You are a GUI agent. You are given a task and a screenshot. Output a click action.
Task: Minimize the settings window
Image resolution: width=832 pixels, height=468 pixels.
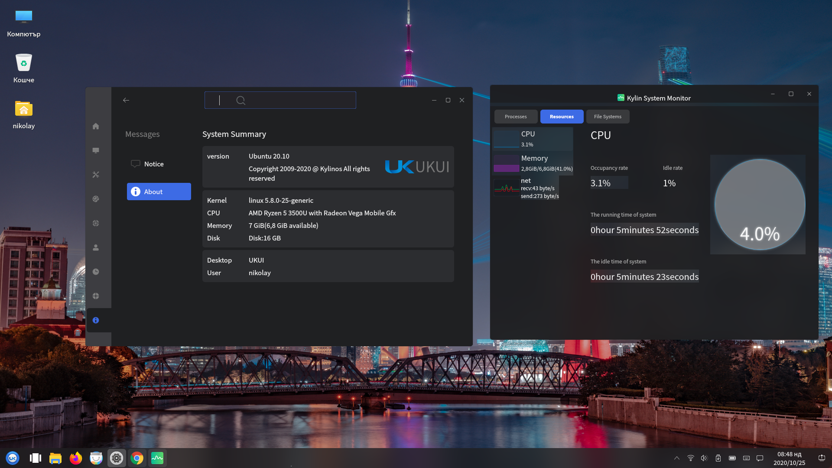click(x=434, y=100)
